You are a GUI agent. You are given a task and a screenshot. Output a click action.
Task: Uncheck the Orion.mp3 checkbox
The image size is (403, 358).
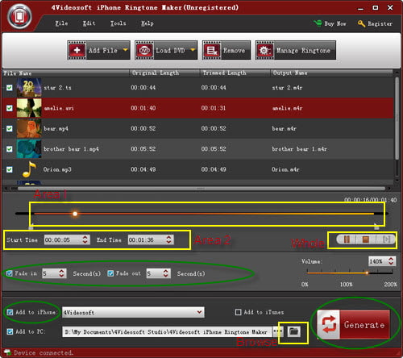10,169
